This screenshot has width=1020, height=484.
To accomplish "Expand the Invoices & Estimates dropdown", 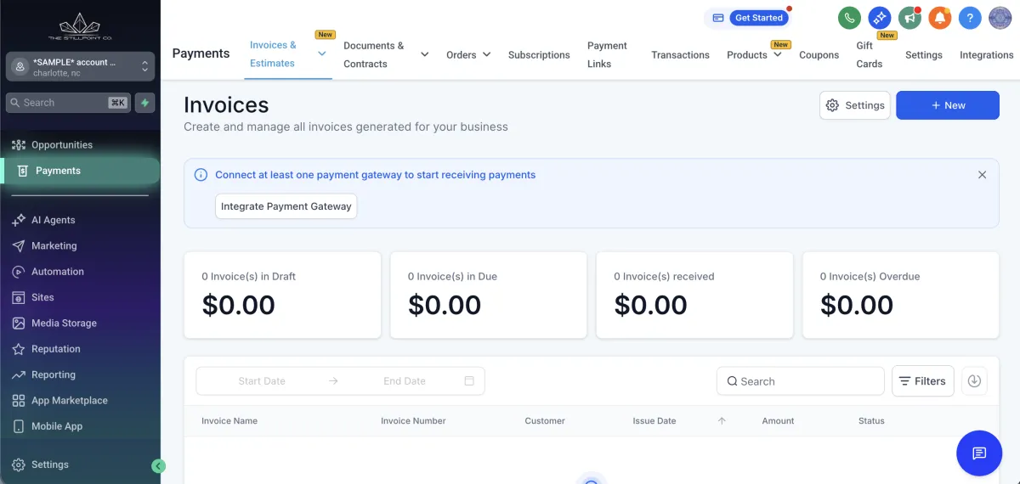I will [321, 53].
